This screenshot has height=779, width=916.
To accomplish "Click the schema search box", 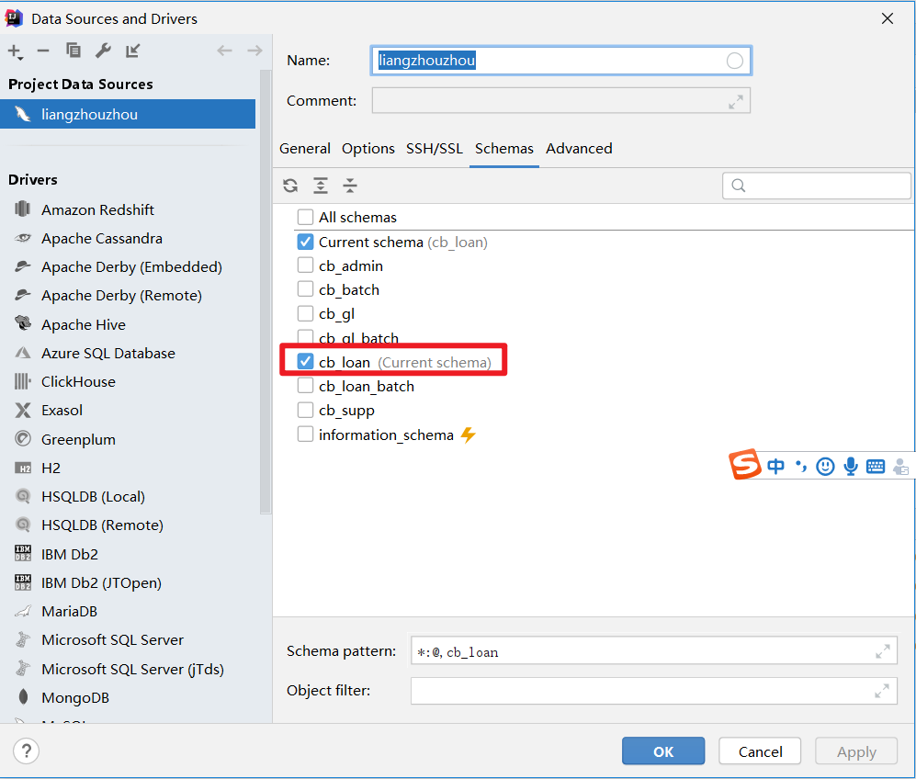I will (x=816, y=186).
